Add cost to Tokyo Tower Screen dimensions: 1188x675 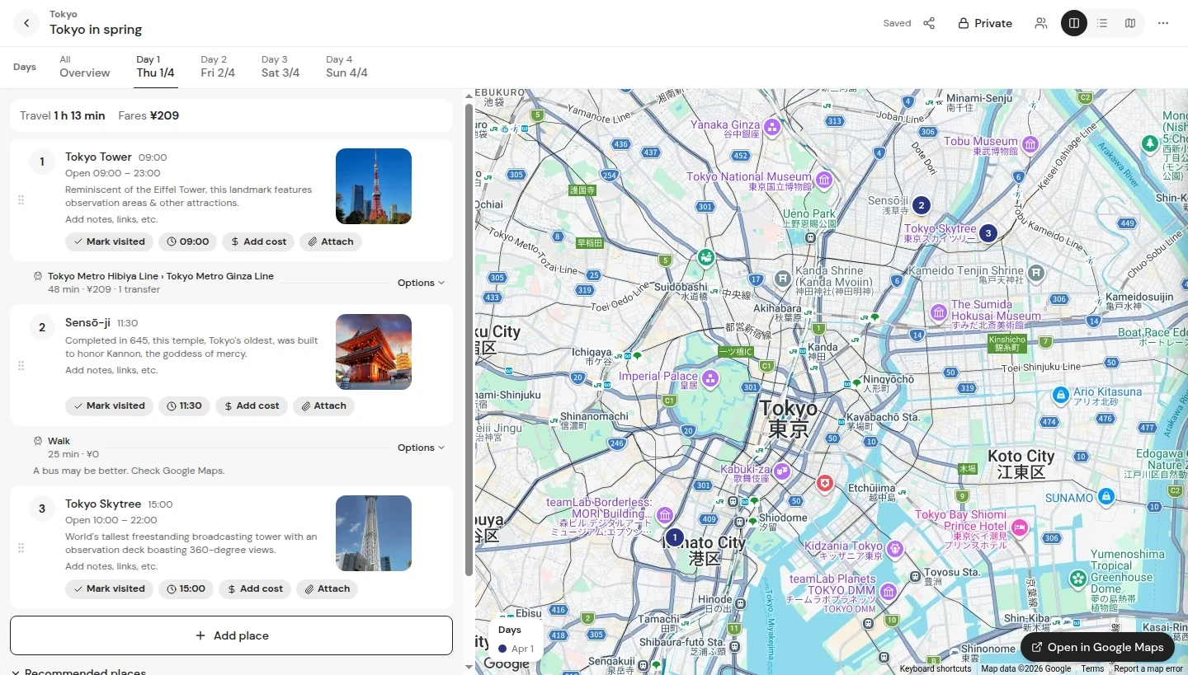tap(258, 241)
